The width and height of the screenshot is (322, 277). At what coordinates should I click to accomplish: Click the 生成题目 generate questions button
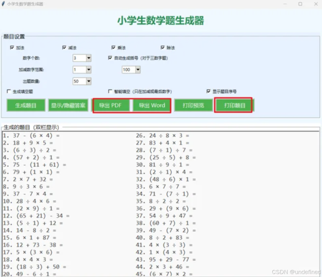(x=26, y=105)
